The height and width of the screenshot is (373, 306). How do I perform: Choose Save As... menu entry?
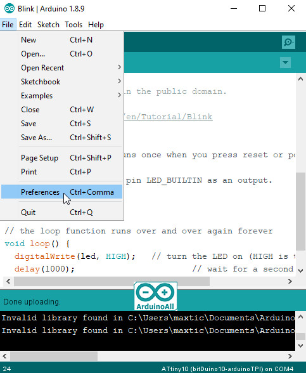pos(62,138)
